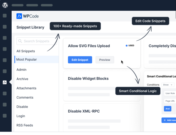Click the Conditions label
This screenshot has height=135, width=176.
(153, 85)
